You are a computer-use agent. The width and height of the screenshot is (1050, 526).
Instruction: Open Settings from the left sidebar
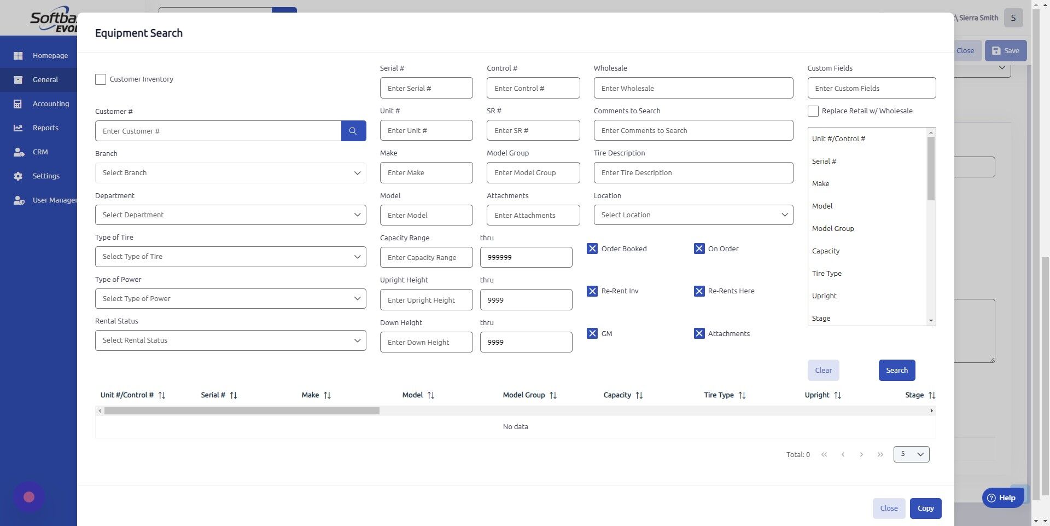click(x=46, y=176)
